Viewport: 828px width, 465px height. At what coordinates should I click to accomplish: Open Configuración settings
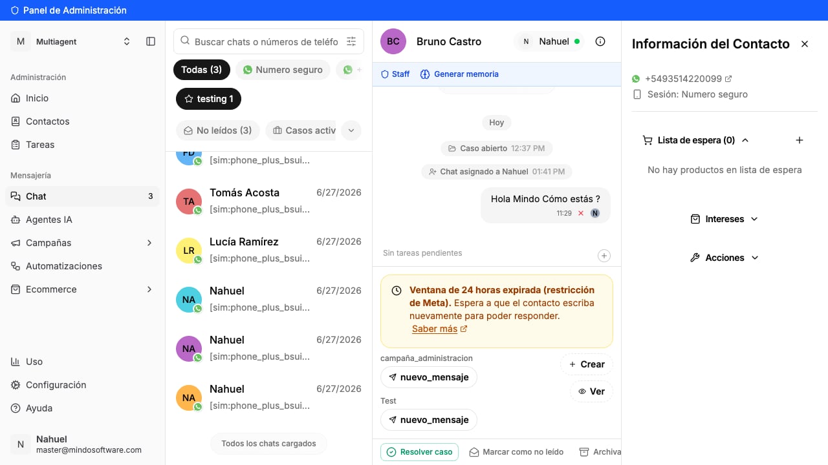pos(82,385)
